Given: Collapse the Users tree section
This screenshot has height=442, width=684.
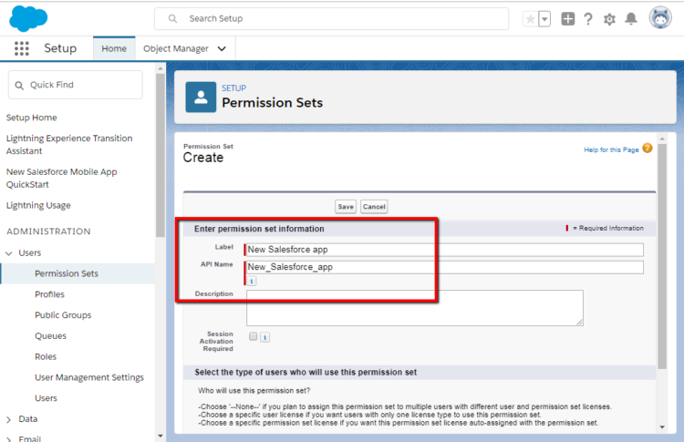Looking at the screenshot, I should pos(9,252).
